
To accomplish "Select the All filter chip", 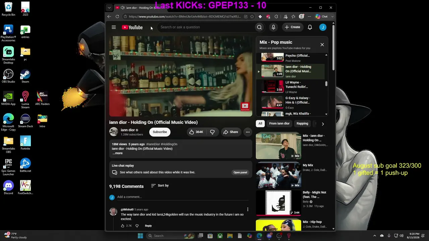I will pos(260,124).
